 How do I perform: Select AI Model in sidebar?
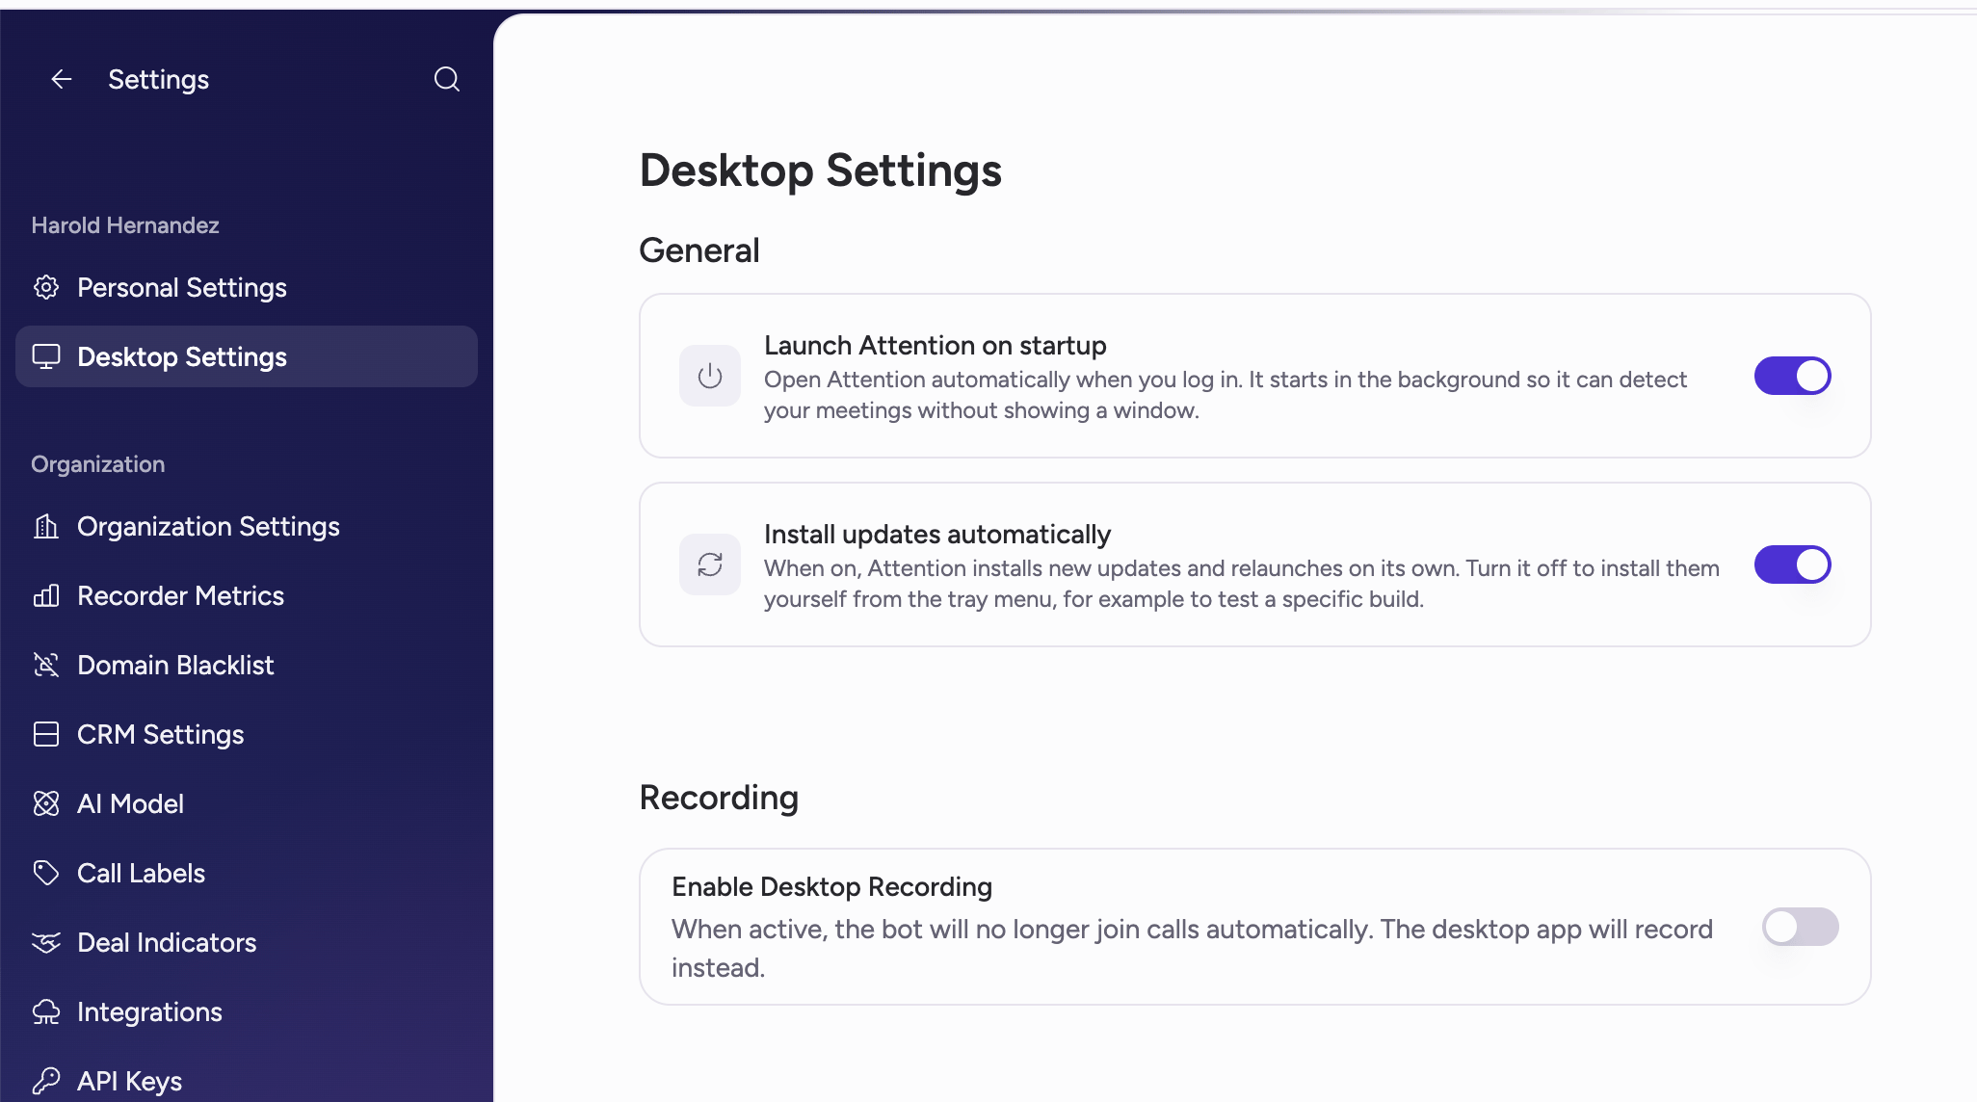[x=247, y=803]
